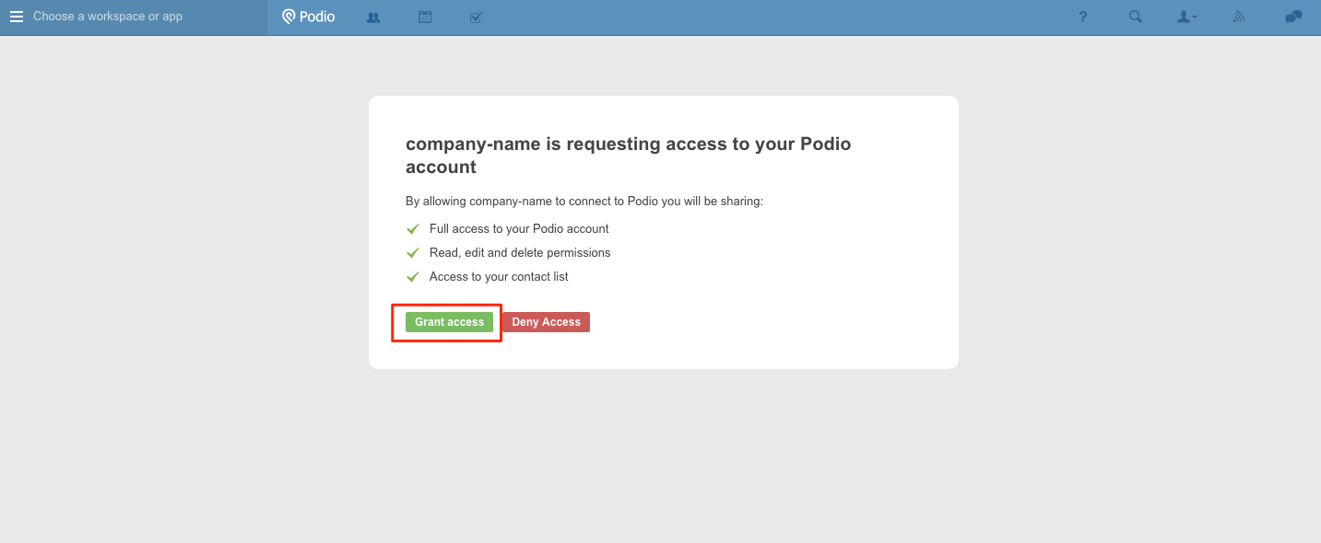Viewport: 1321px width, 543px height.
Task: Click 'Read, edit and delete permissions' text
Action: coord(520,252)
